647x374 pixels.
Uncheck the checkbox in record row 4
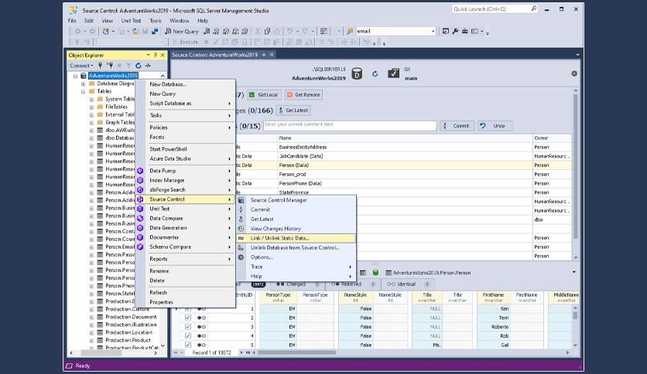(x=188, y=335)
